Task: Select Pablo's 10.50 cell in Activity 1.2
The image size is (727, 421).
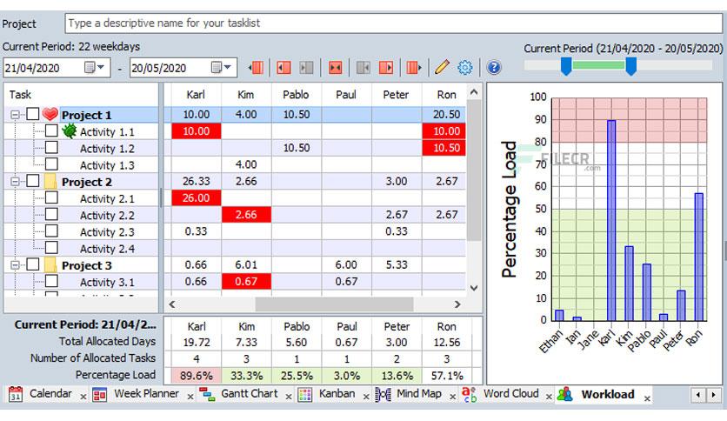Action: point(297,148)
